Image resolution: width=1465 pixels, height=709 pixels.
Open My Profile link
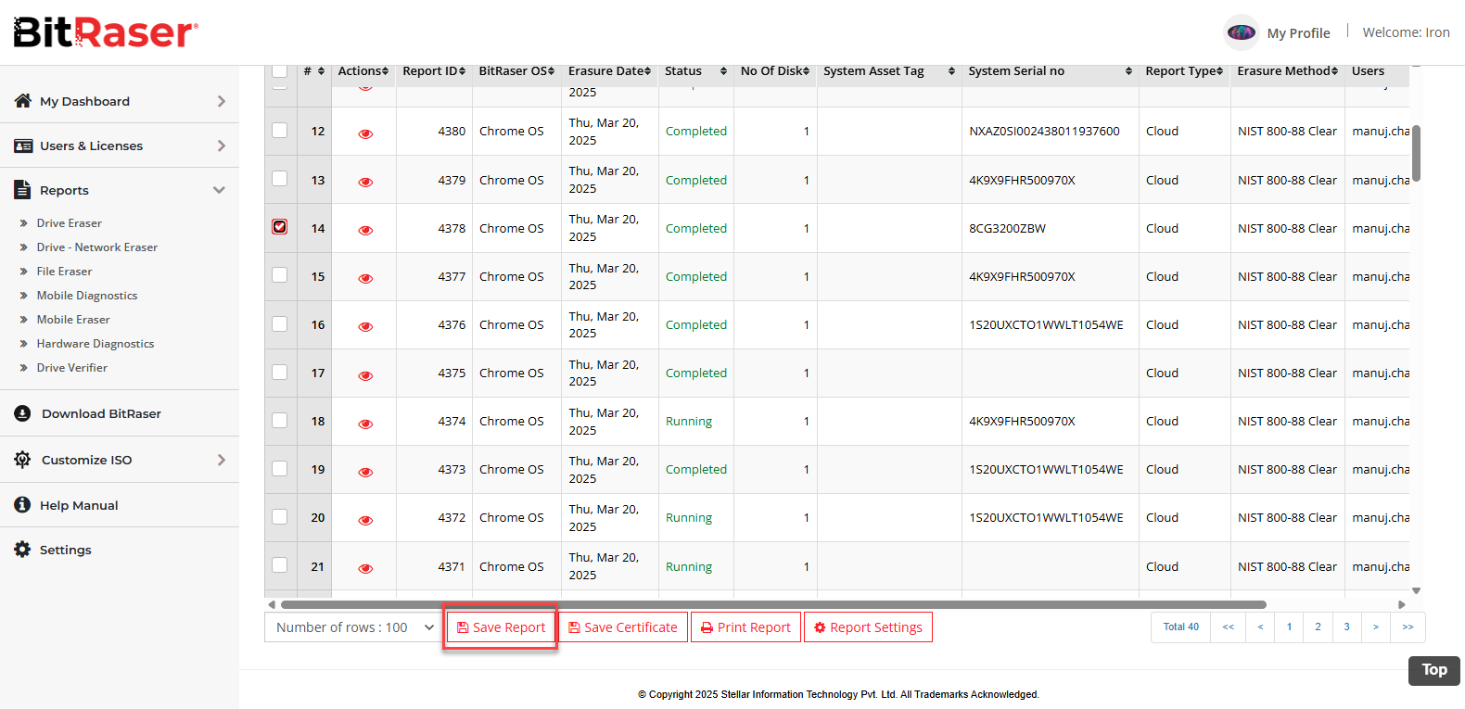(x=1298, y=33)
